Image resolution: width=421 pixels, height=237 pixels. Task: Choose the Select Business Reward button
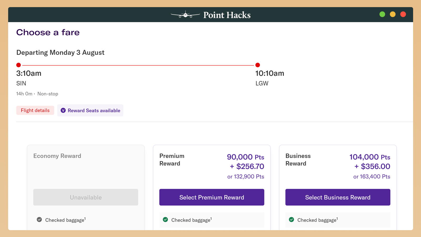[338, 197]
